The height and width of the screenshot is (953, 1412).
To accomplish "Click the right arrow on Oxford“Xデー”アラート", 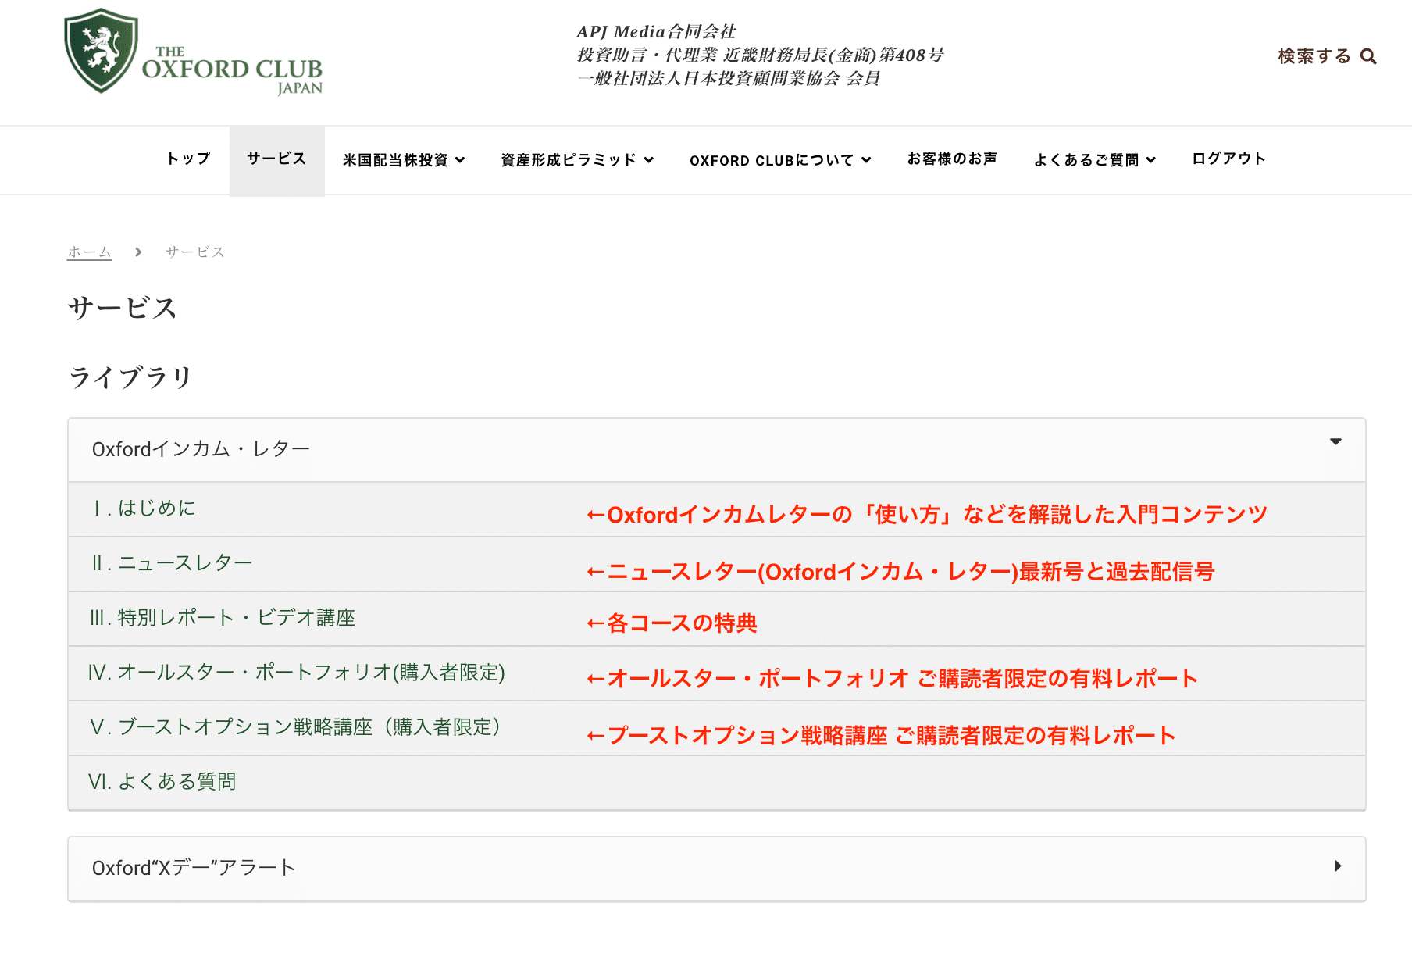I will tap(1337, 866).
